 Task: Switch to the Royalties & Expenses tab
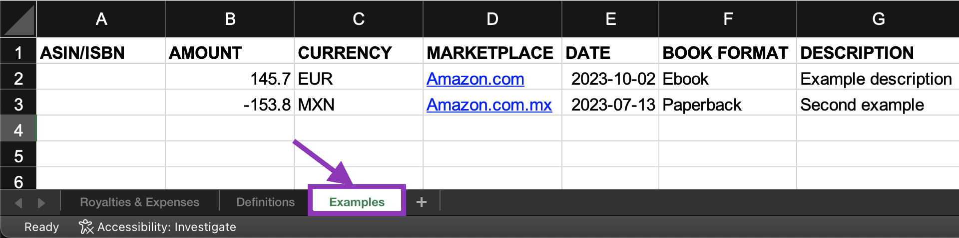(139, 202)
